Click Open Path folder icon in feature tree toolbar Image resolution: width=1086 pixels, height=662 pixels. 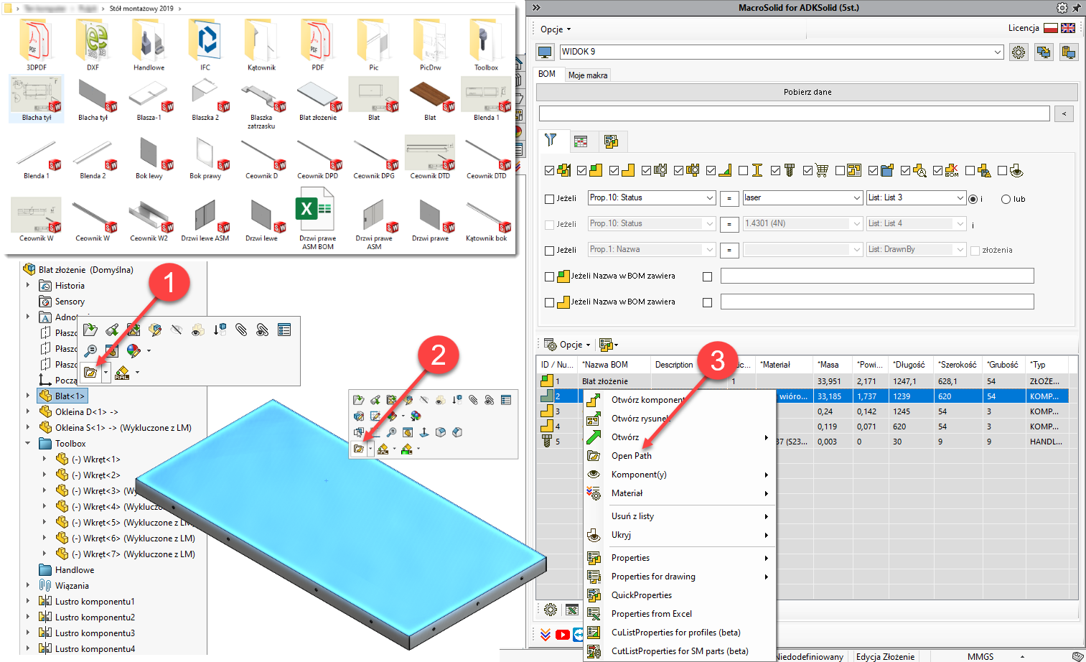[90, 373]
